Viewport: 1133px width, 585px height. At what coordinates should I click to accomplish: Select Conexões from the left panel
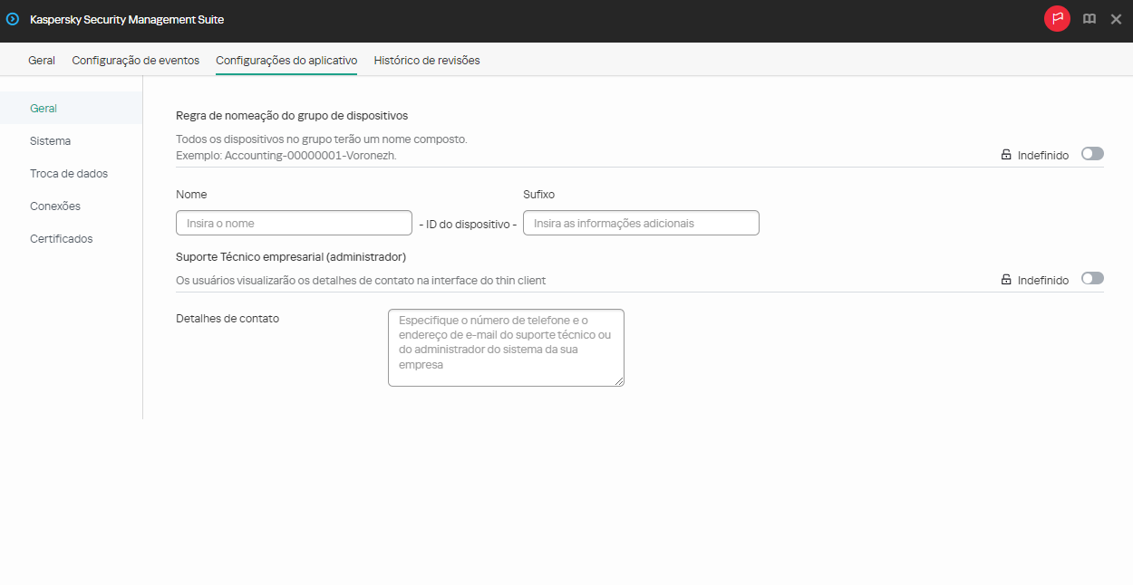[x=55, y=206]
